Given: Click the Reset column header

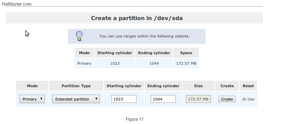Looking at the screenshot, I should 248,86.
